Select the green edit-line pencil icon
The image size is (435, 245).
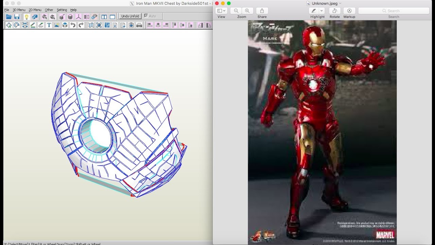pos(33,25)
